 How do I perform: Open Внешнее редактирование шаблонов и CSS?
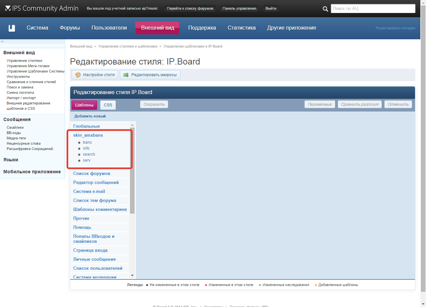29,106
